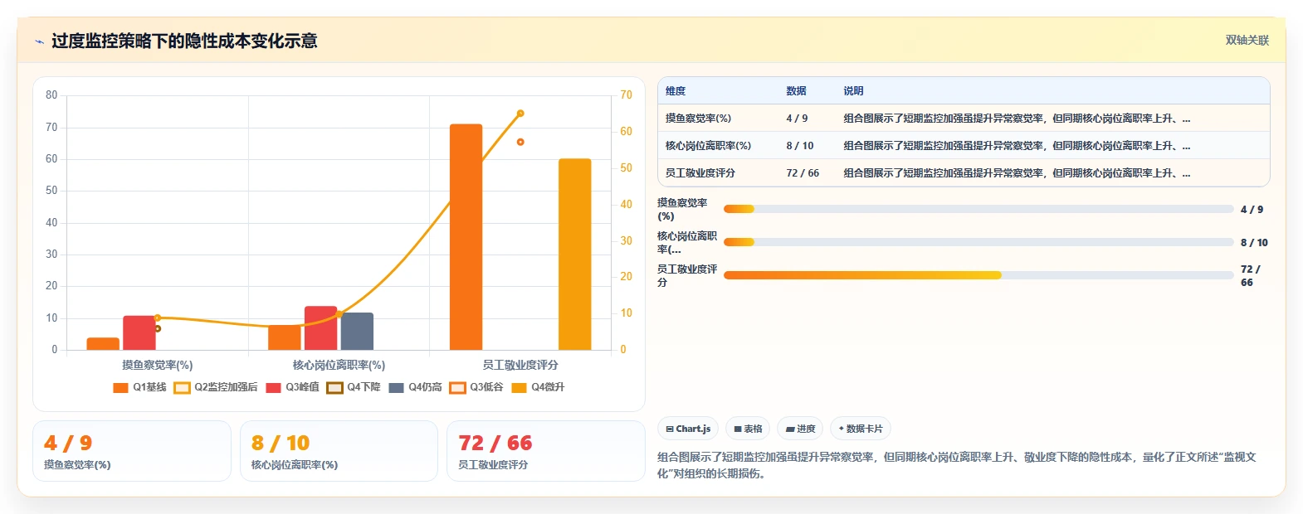Click the 数据 table column header
This screenshot has width=1303, height=514.
pyautogui.click(x=797, y=91)
